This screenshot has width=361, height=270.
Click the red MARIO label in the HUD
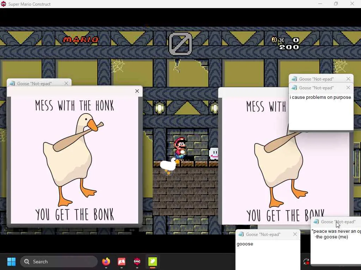tap(81, 40)
